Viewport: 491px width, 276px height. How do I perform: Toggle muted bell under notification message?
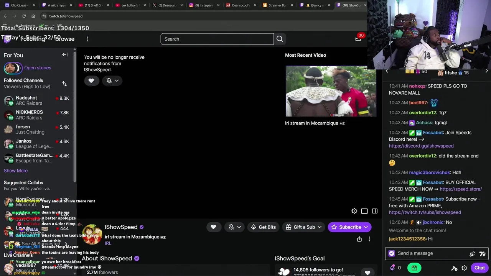[x=109, y=80]
